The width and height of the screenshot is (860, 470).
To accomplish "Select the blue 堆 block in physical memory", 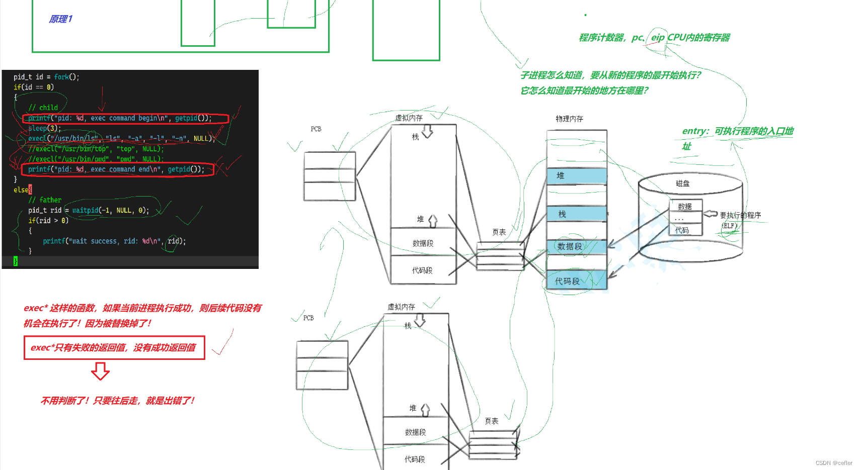I will (x=577, y=175).
